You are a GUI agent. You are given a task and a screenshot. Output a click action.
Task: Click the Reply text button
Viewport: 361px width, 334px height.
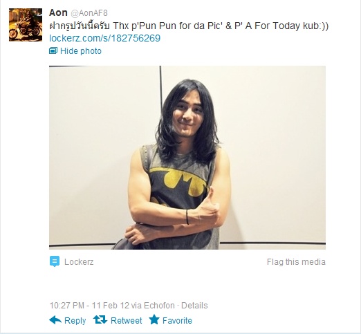[x=75, y=321]
